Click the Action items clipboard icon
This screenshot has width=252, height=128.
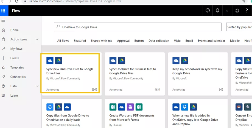coord(3,40)
